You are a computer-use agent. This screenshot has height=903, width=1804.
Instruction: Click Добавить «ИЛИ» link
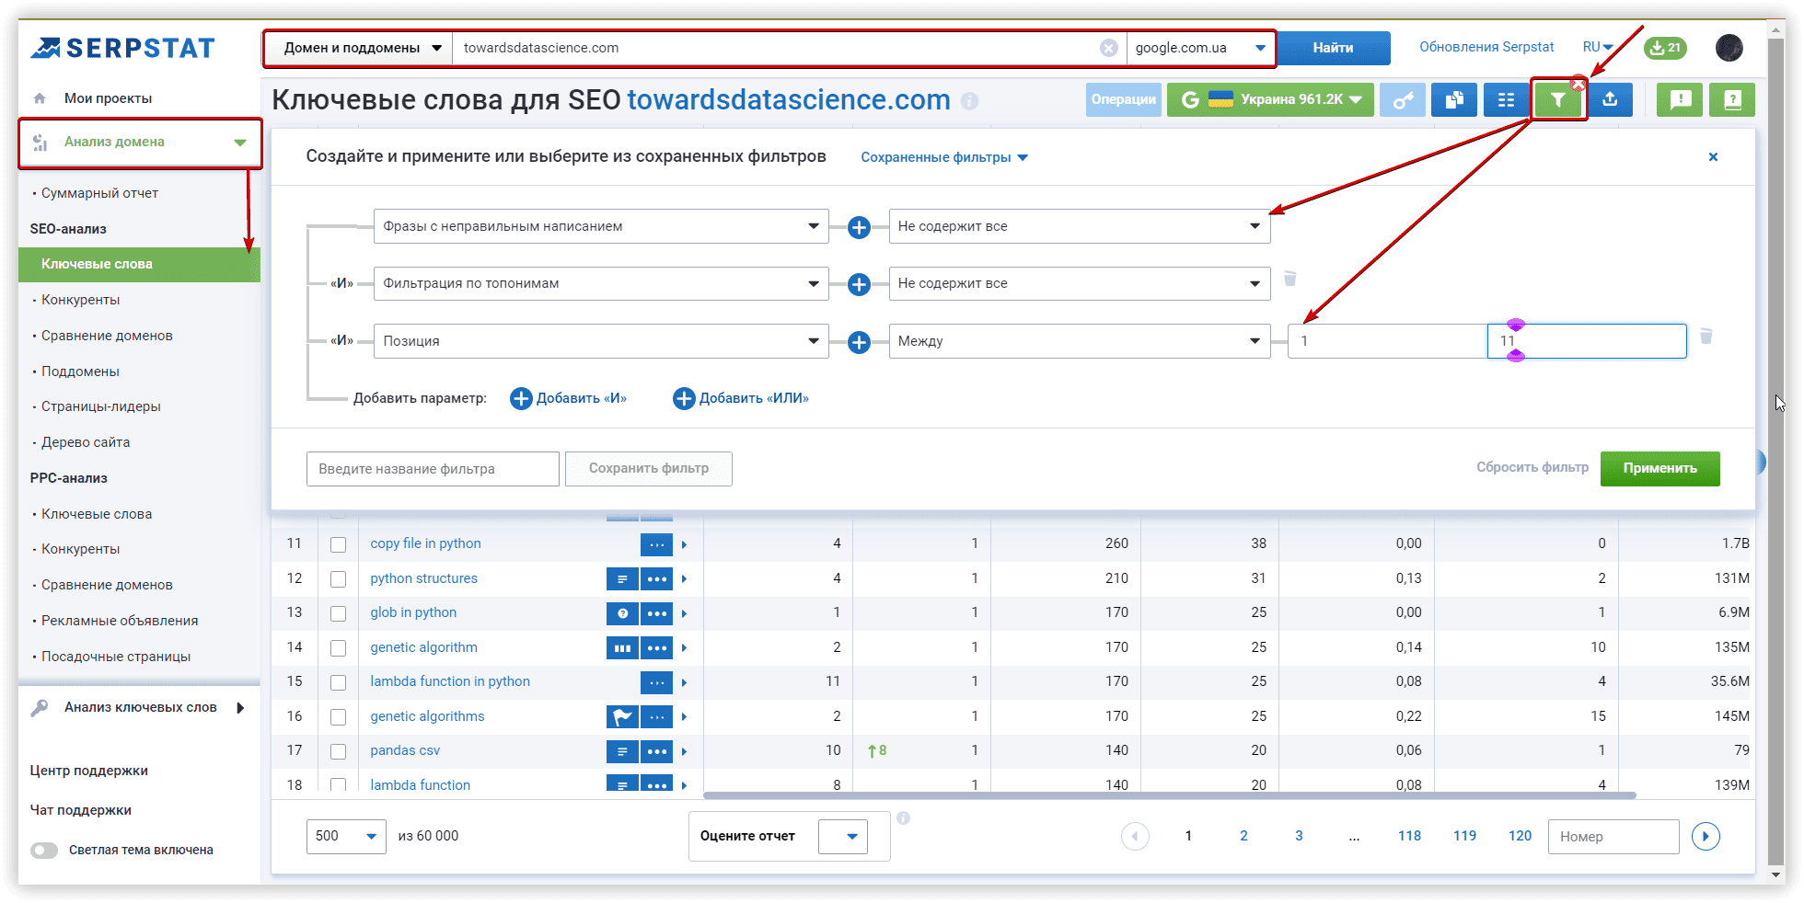click(x=742, y=398)
